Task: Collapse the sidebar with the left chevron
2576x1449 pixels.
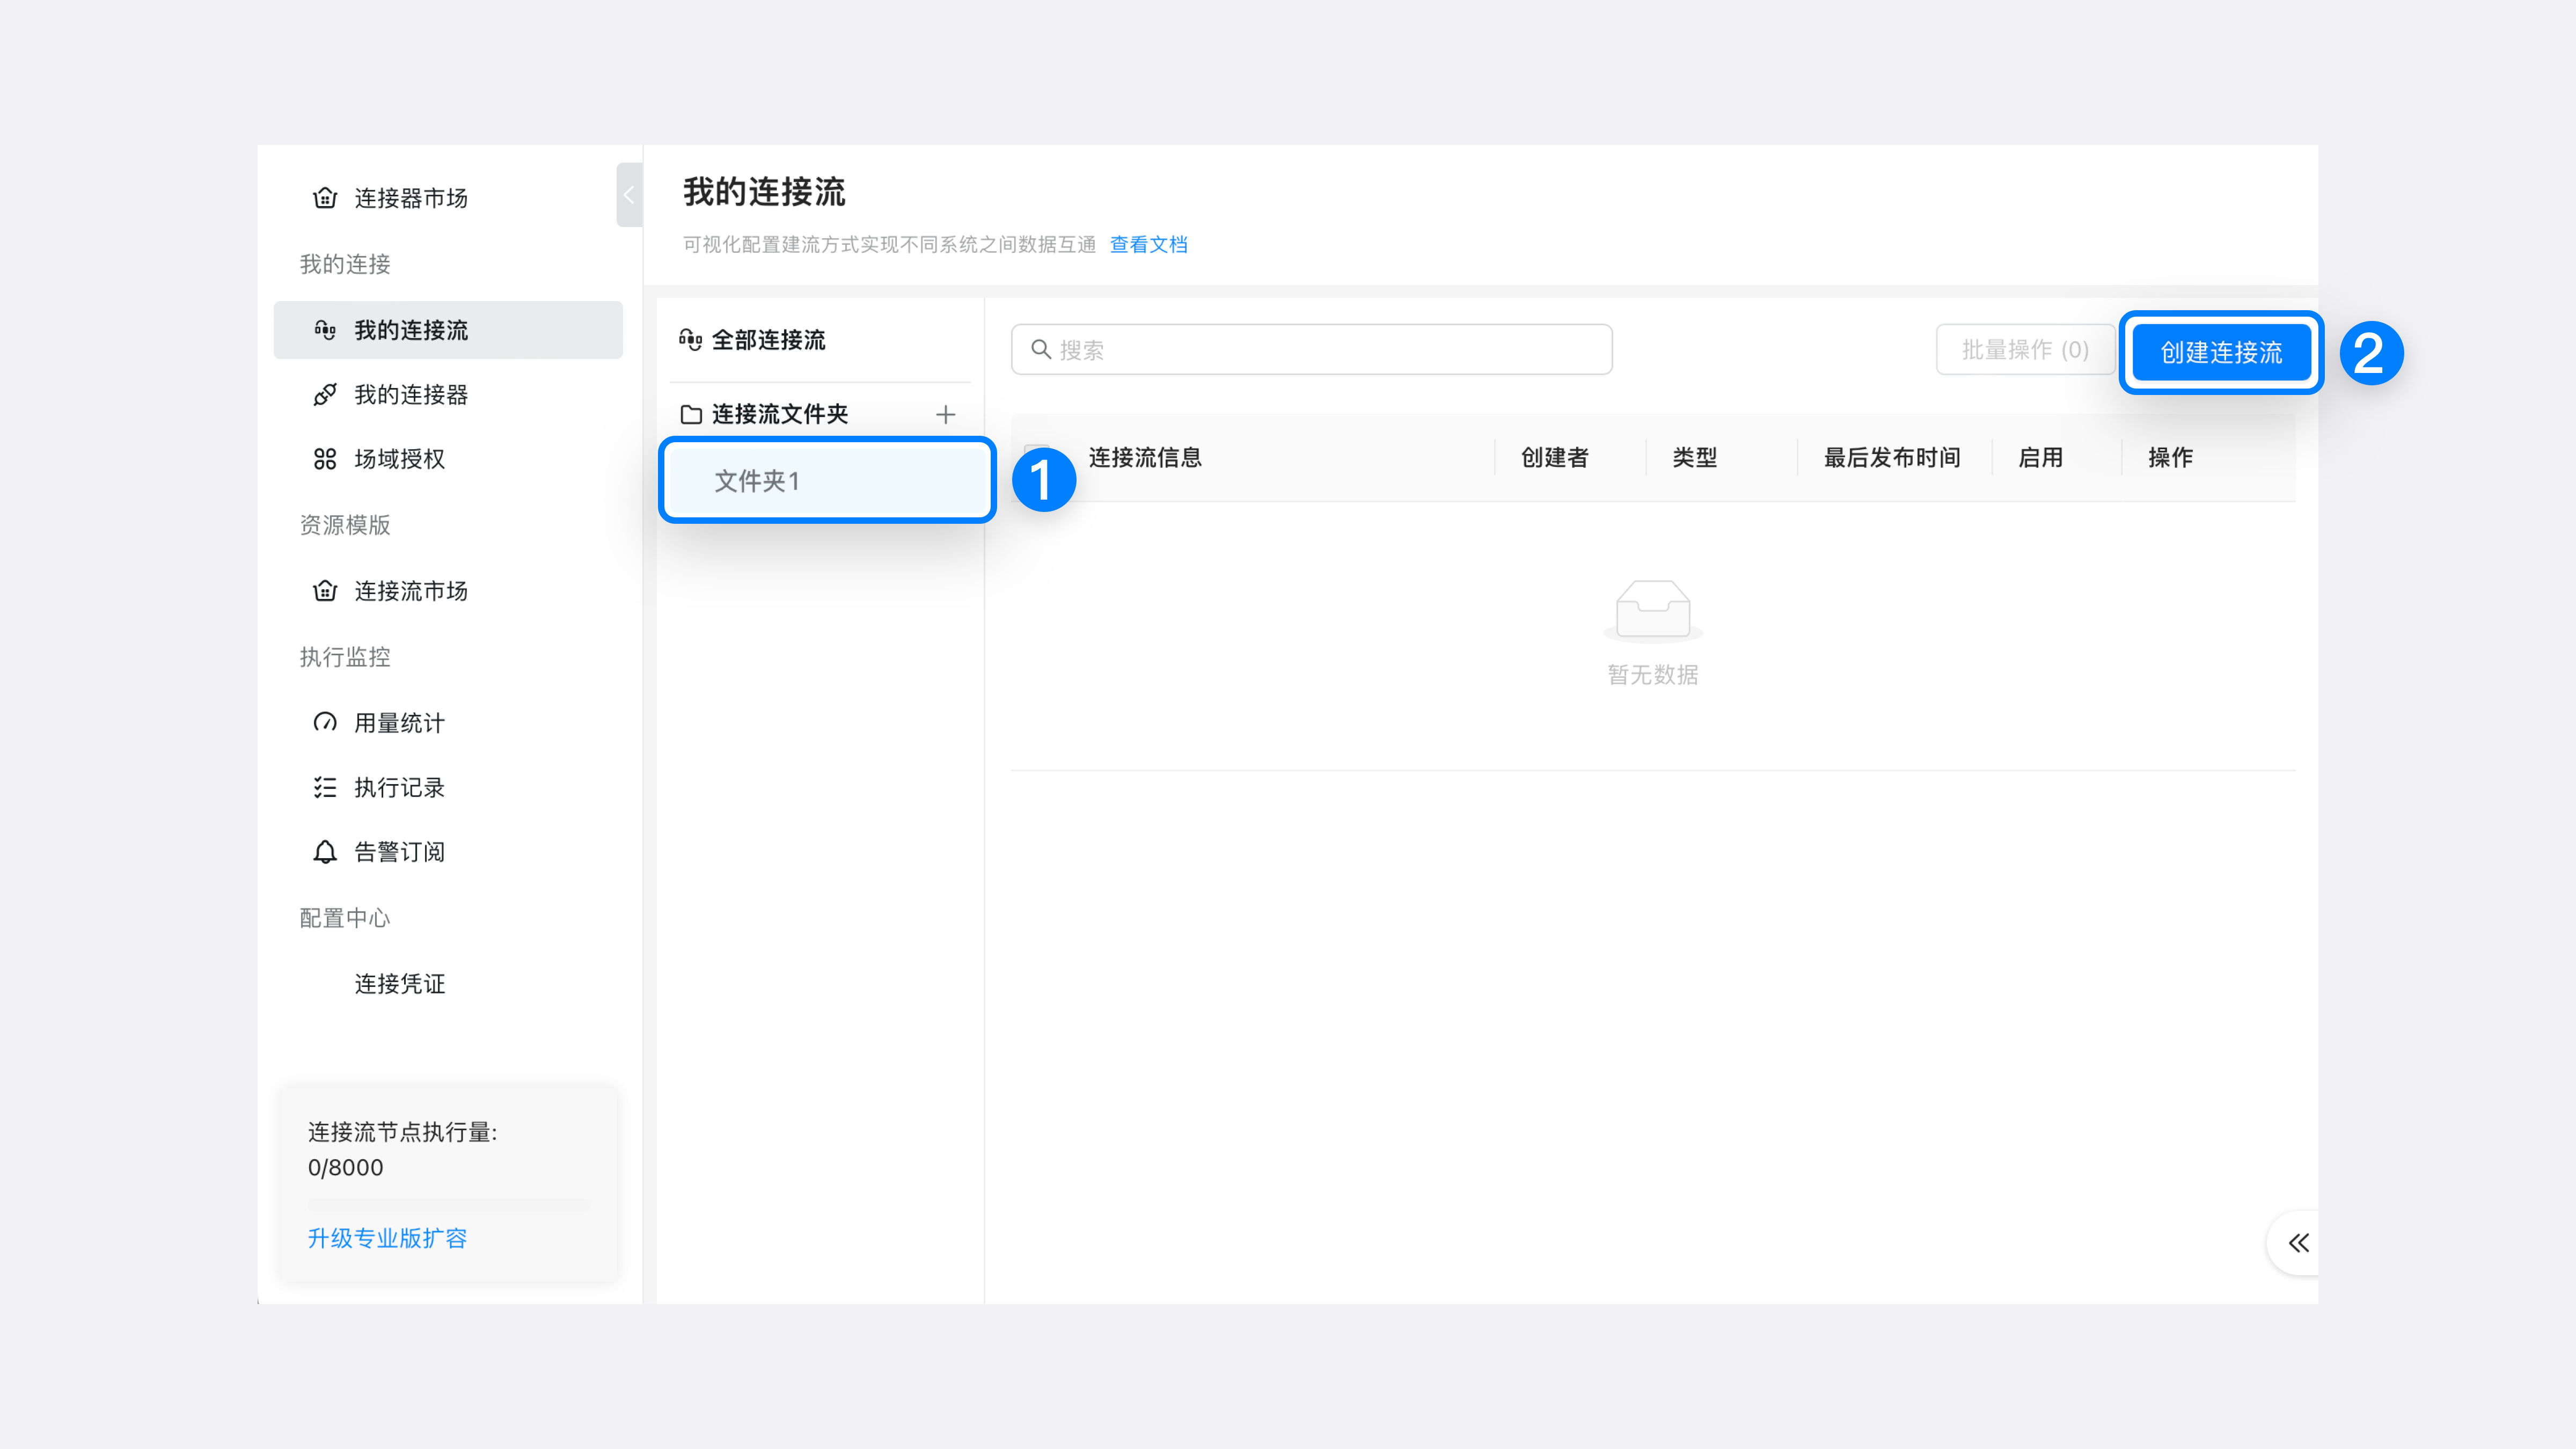Action: pyautogui.click(x=629, y=195)
